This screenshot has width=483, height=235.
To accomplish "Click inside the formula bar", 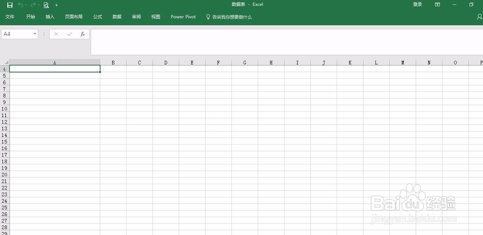I will click(286, 42).
